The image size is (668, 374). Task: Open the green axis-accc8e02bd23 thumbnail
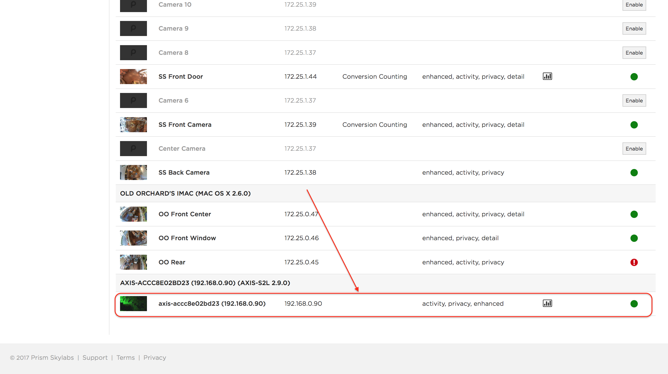pyautogui.click(x=133, y=304)
